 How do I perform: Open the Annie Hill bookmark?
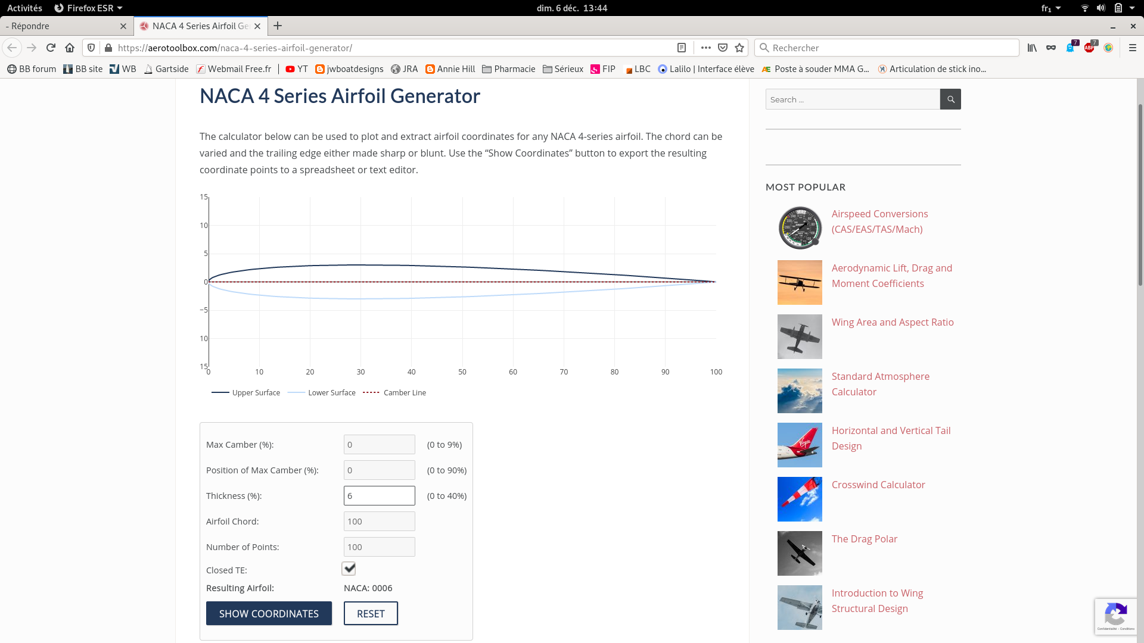450,69
